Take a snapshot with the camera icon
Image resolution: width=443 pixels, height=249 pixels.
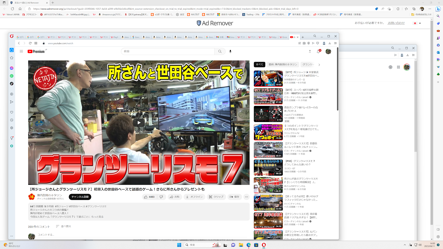[304, 43]
